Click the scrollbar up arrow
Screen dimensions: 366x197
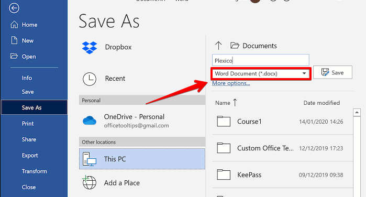click(x=357, y=113)
